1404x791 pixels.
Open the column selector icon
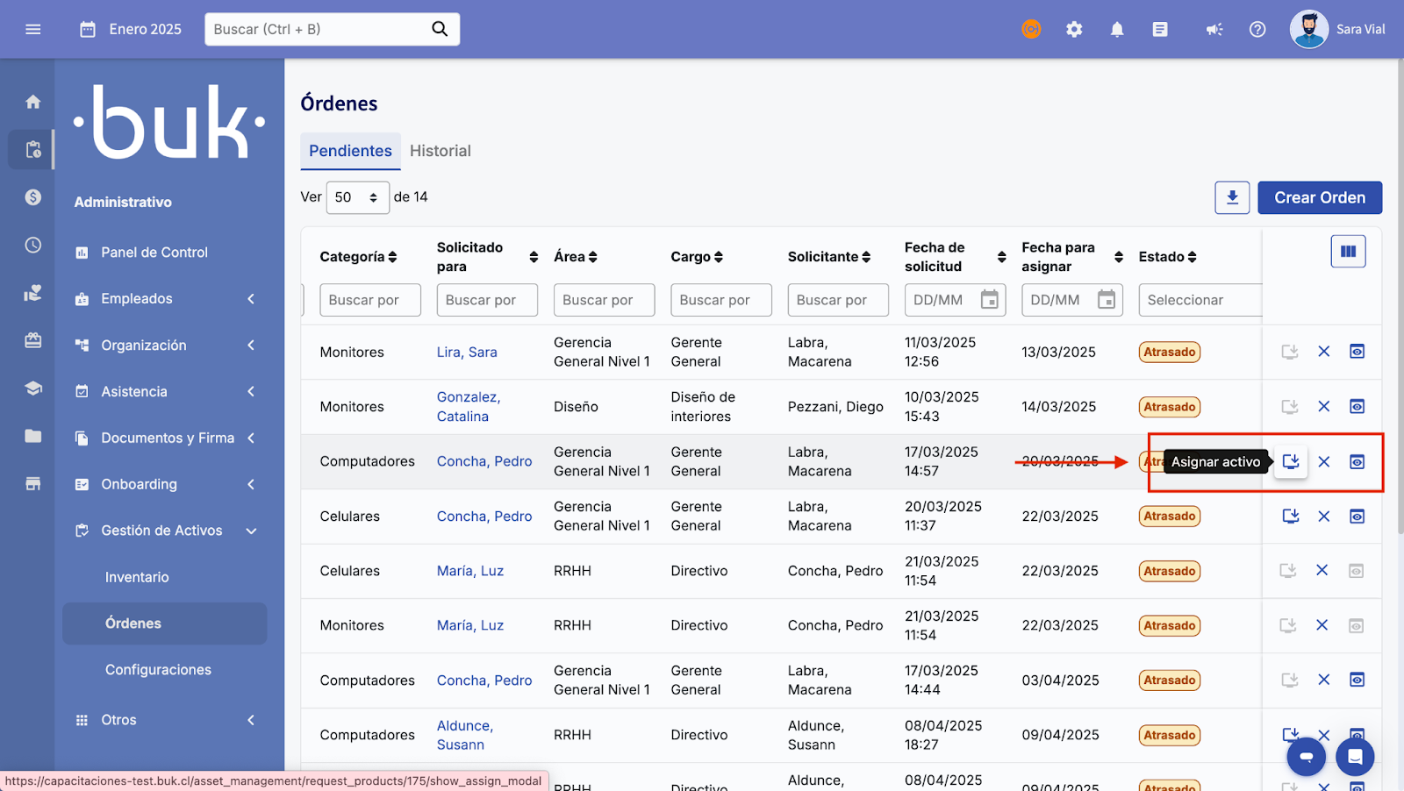[1348, 252]
